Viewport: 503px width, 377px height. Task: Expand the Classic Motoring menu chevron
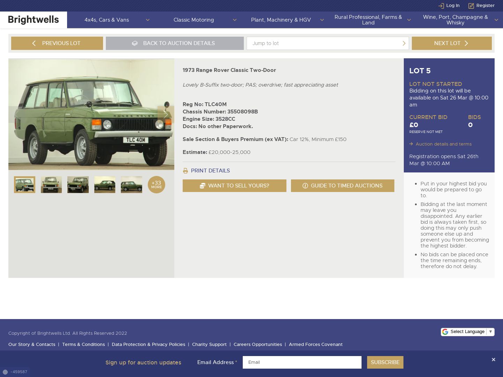(x=235, y=20)
